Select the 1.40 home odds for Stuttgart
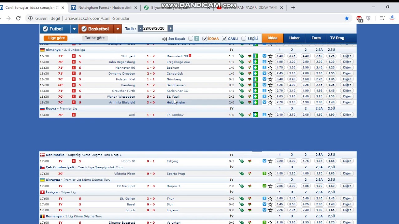This screenshot has height=224, width=399. (280, 56)
